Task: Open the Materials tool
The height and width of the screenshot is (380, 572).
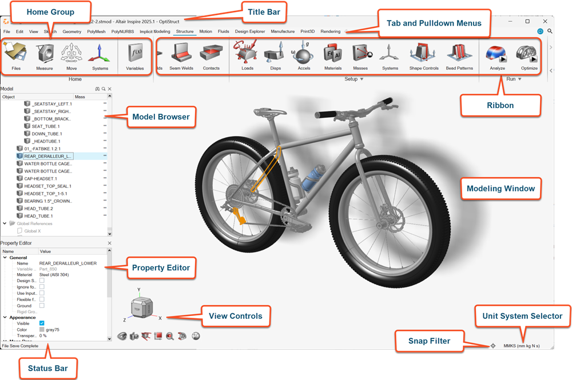Action: point(333,56)
